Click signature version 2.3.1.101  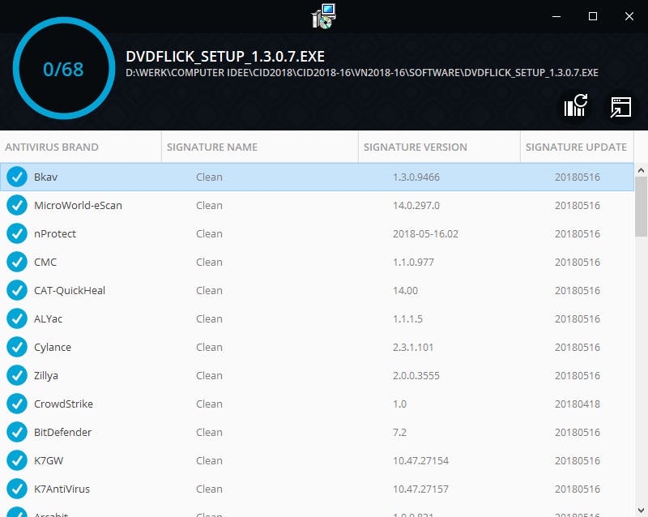pos(413,347)
